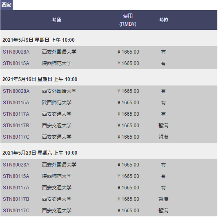Open STN80117A under 2021年5月16日

click(x=16, y=114)
